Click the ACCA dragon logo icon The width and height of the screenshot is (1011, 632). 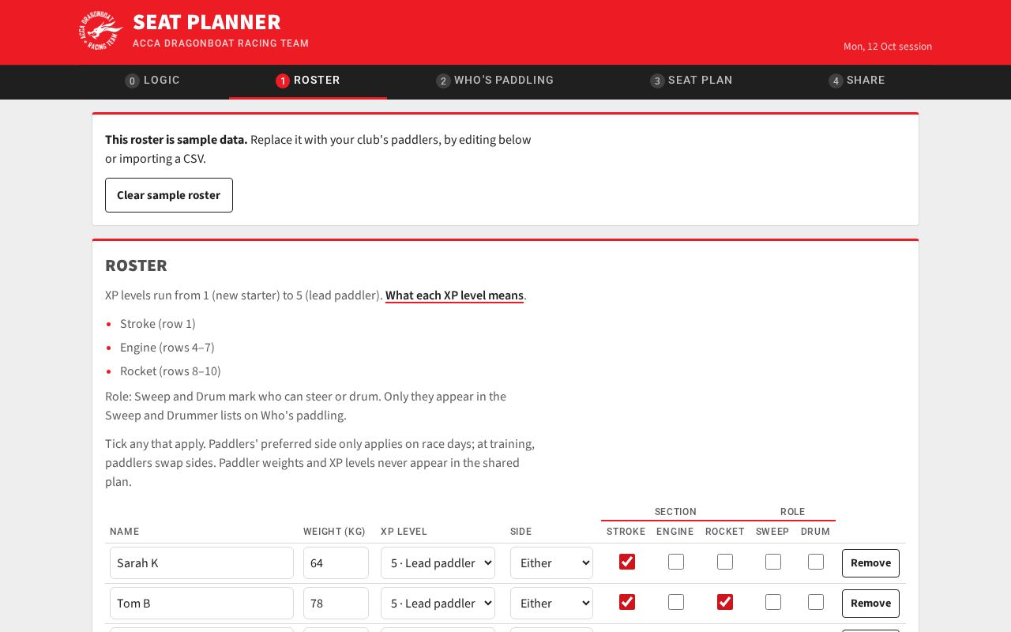[101, 31]
